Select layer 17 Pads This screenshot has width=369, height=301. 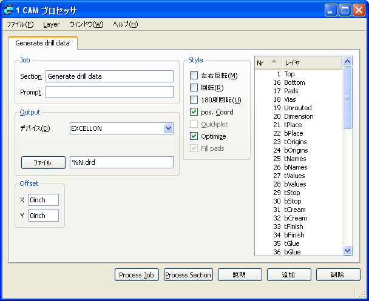click(299, 91)
